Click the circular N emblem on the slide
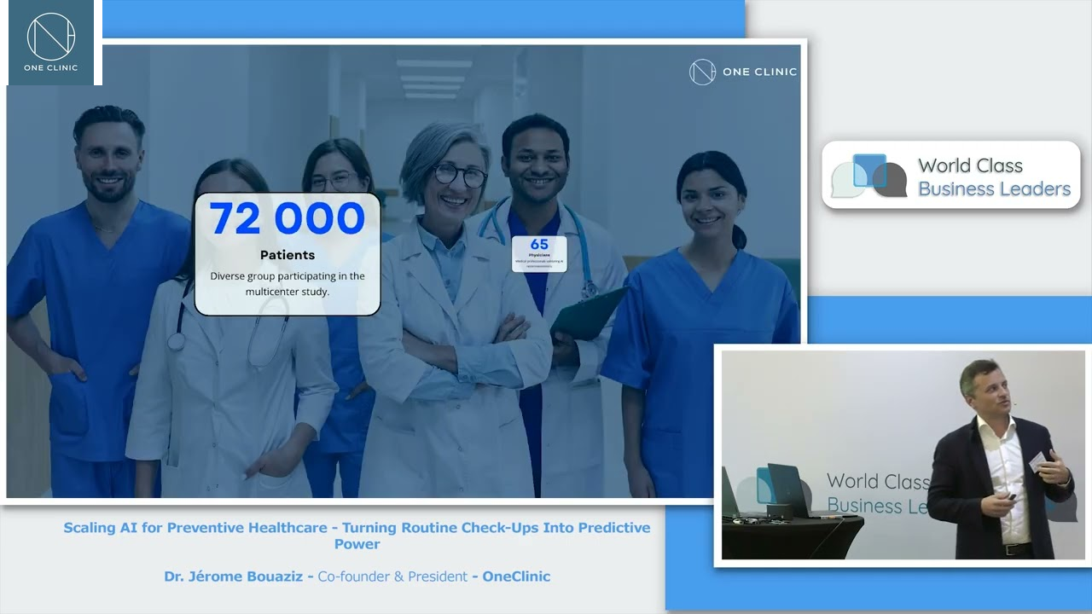The height and width of the screenshot is (614, 1092). point(702,72)
